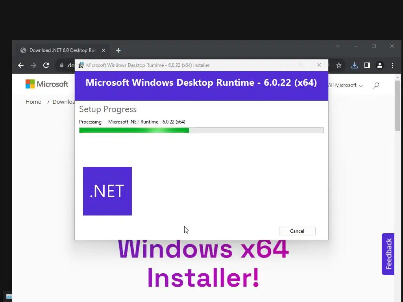Open a new browser tab

click(x=118, y=50)
